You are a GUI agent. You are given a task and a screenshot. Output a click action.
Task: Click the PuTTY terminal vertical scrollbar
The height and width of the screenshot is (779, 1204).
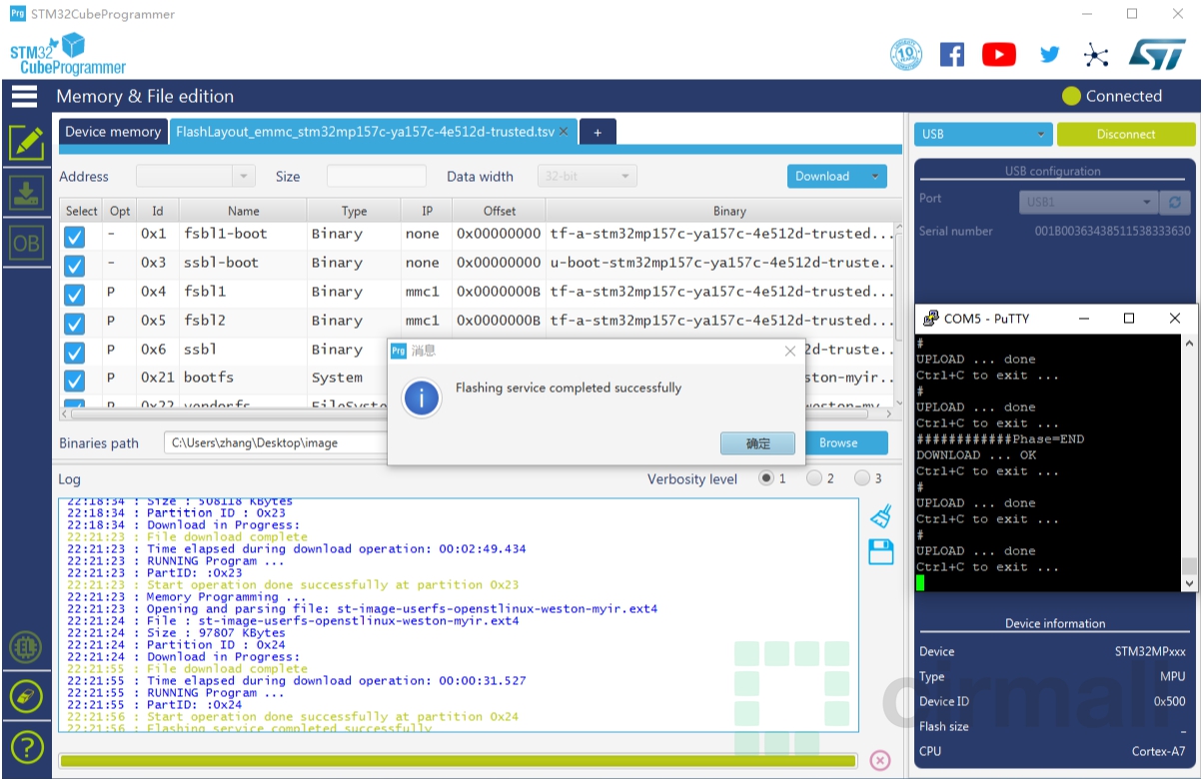point(1189,462)
